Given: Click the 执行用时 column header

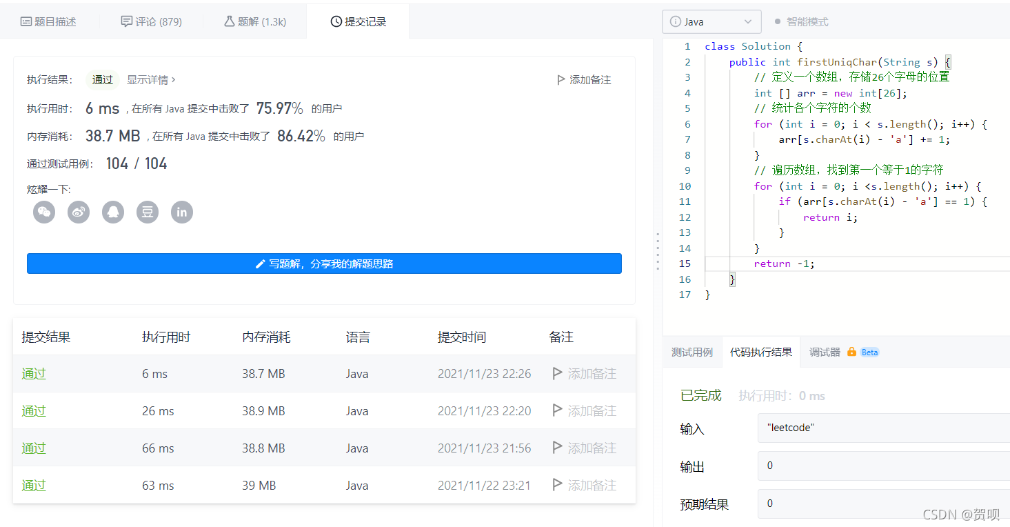Looking at the screenshot, I should click(x=166, y=337).
